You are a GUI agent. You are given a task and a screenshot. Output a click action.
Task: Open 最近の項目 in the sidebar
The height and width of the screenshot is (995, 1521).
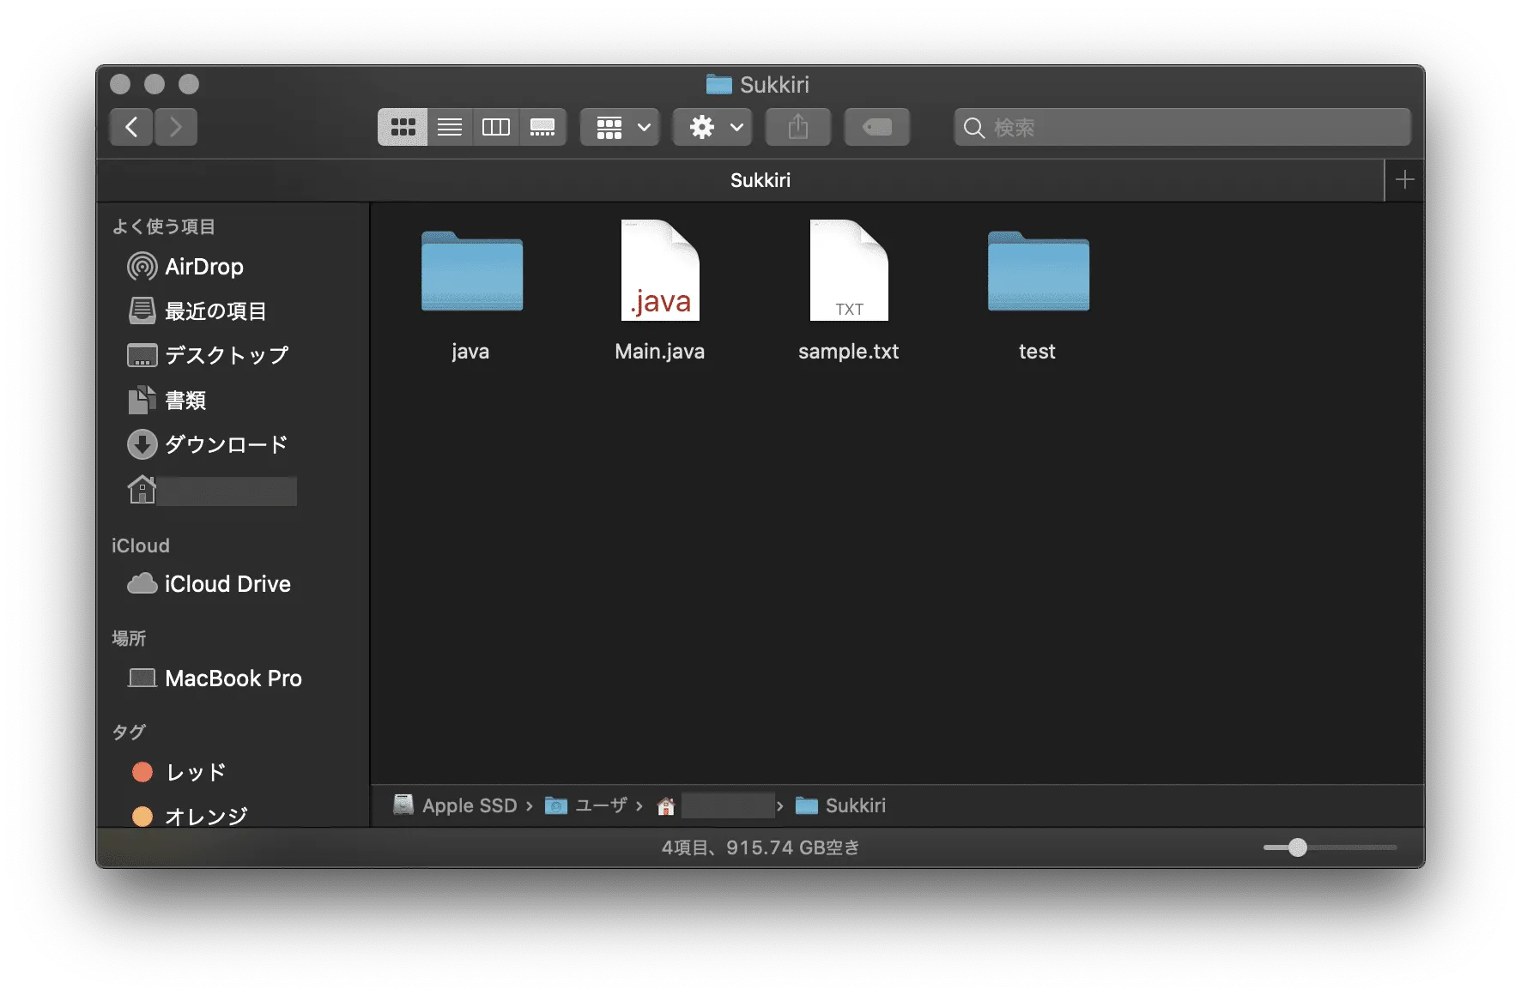(x=197, y=311)
